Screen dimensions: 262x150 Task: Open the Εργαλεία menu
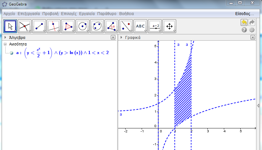click(87, 14)
